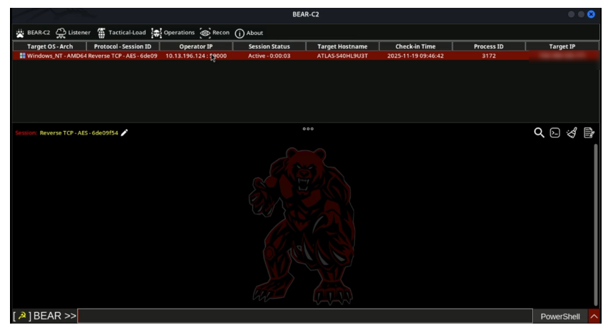Click the Reverse TCP - AES - 6de09f54 session label
This screenshot has height=330, width=613.
coord(79,133)
